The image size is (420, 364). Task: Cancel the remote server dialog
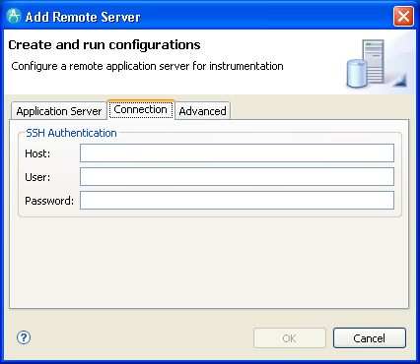[370, 338]
